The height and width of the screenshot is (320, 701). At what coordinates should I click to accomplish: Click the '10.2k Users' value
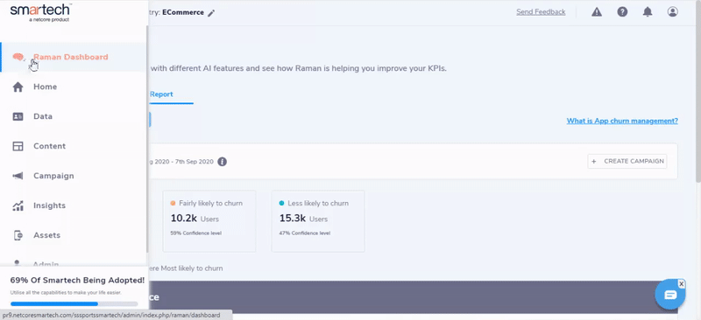click(x=195, y=219)
